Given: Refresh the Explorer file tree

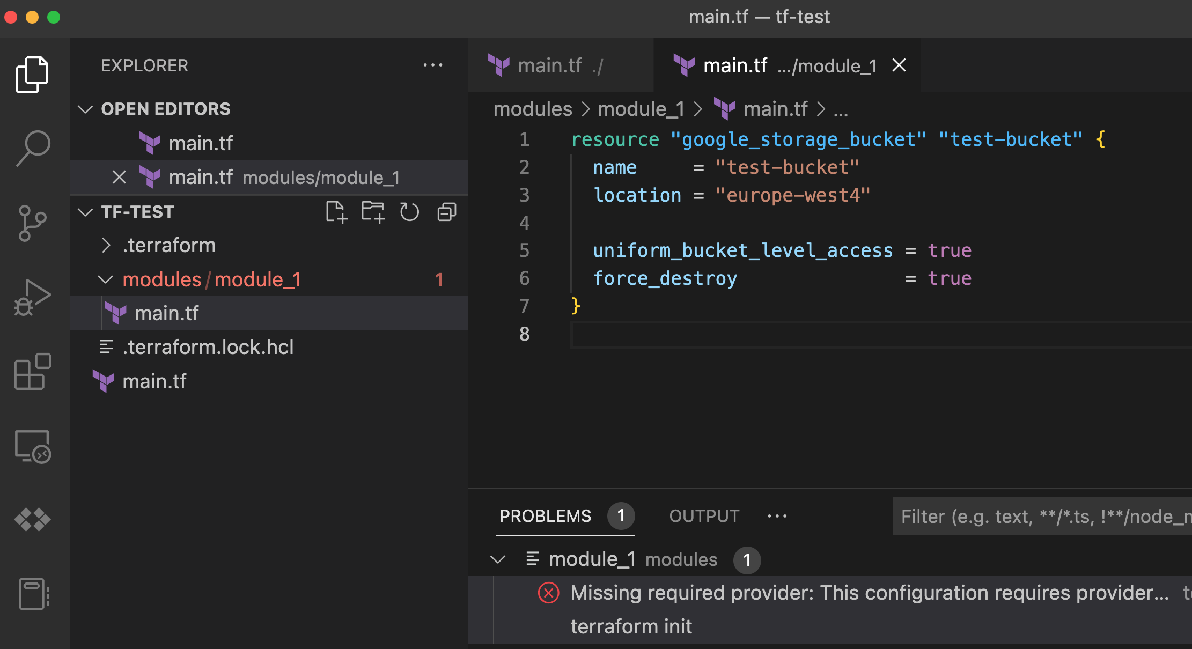Looking at the screenshot, I should pyautogui.click(x=409, y=212).
